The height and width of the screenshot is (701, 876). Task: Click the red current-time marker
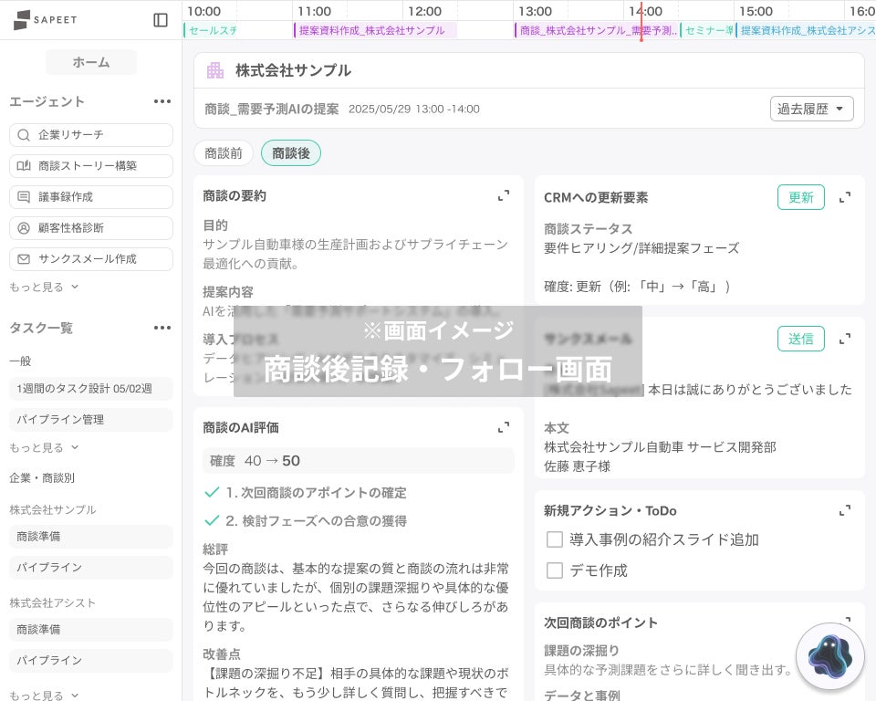pyautogui.click(x=641, y=21)
